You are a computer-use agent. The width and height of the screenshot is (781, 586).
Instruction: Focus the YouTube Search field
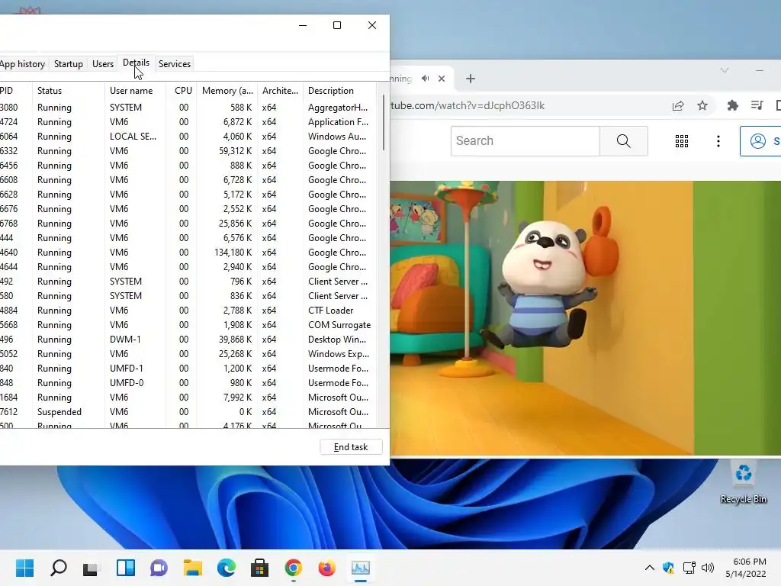click(x=525, y=141)
